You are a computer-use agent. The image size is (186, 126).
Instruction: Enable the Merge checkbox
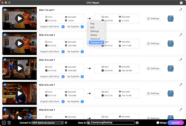tap(158, 123)
